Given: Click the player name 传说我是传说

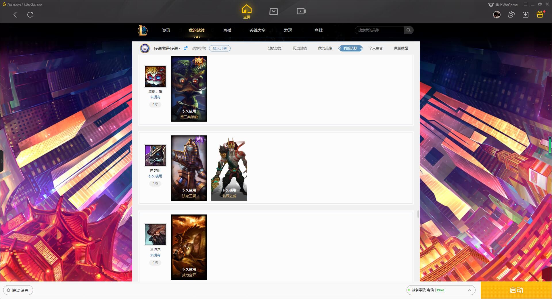Looking at the screenshot, I should (x=167, y=48).
